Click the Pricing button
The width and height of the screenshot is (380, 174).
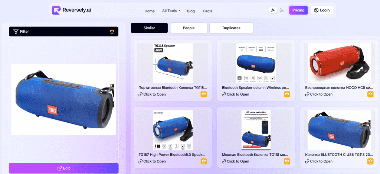tap(298, 10)
